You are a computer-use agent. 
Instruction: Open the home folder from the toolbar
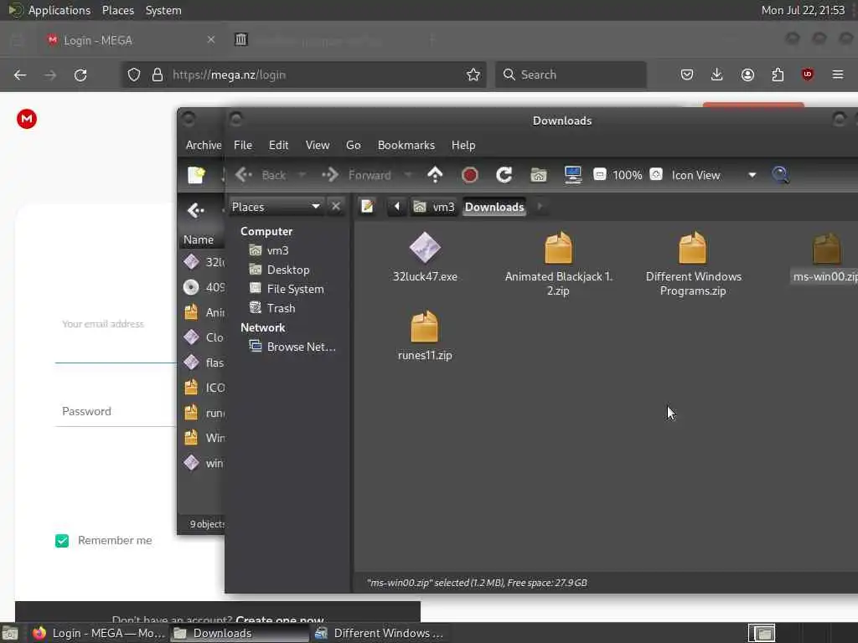pos(539,175)
